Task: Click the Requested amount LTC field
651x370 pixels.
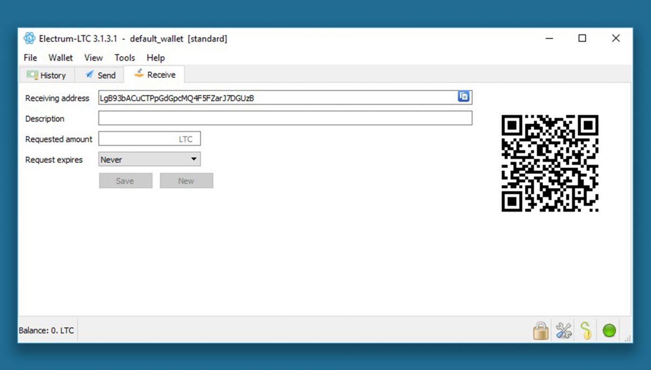Action: [x=149, y=139]
